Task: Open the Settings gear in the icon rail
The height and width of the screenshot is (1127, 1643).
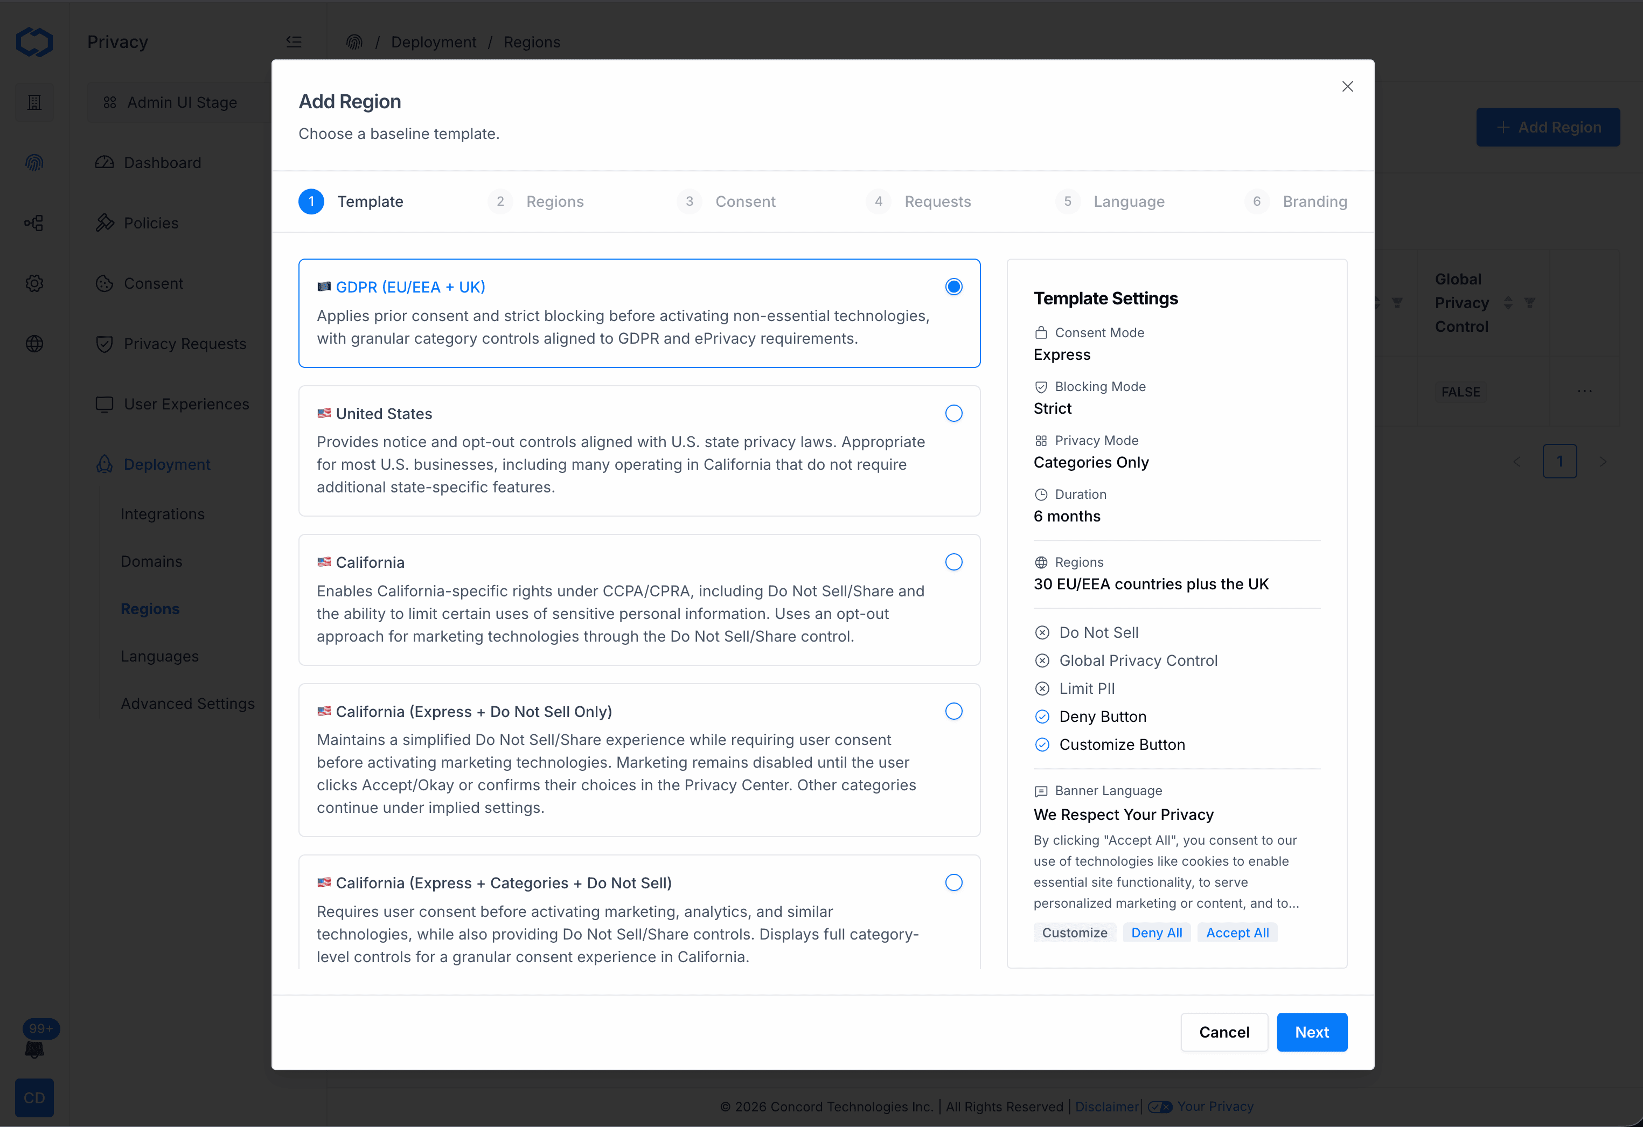Action: tap(34, 283)
